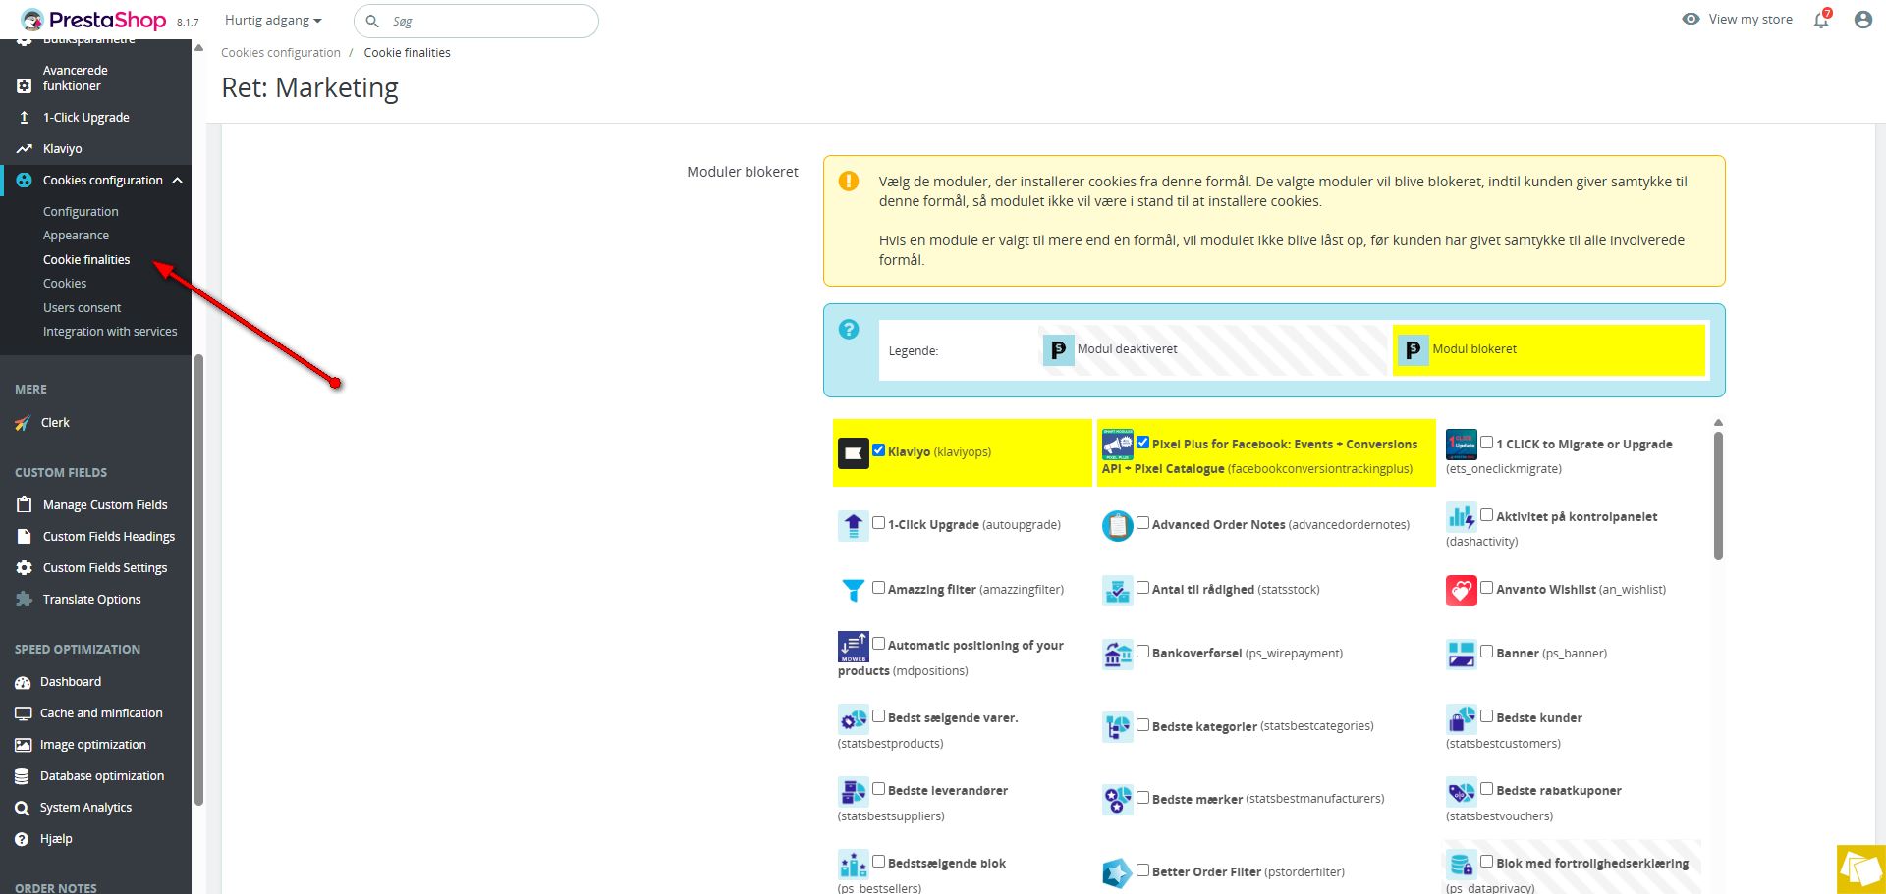Click the Anvanto Wishlist heart icon
Screen dimensions: 1886x894
[1462, 590]
